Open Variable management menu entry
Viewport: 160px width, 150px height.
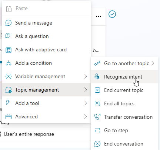point(46,76)
